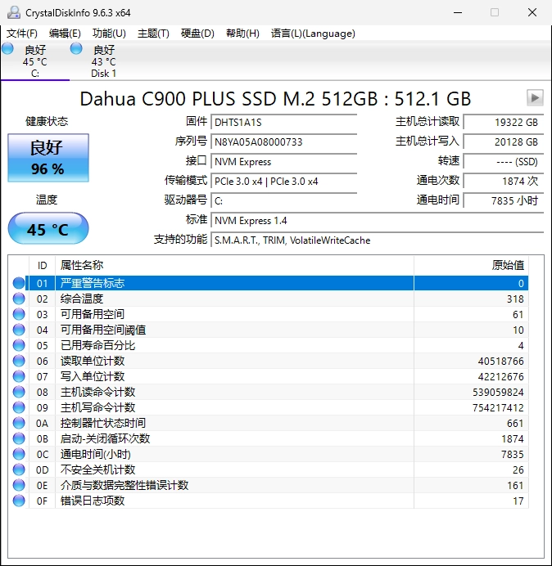
Task: Open the 功能(U) menu
Action: tap(109, 34)
